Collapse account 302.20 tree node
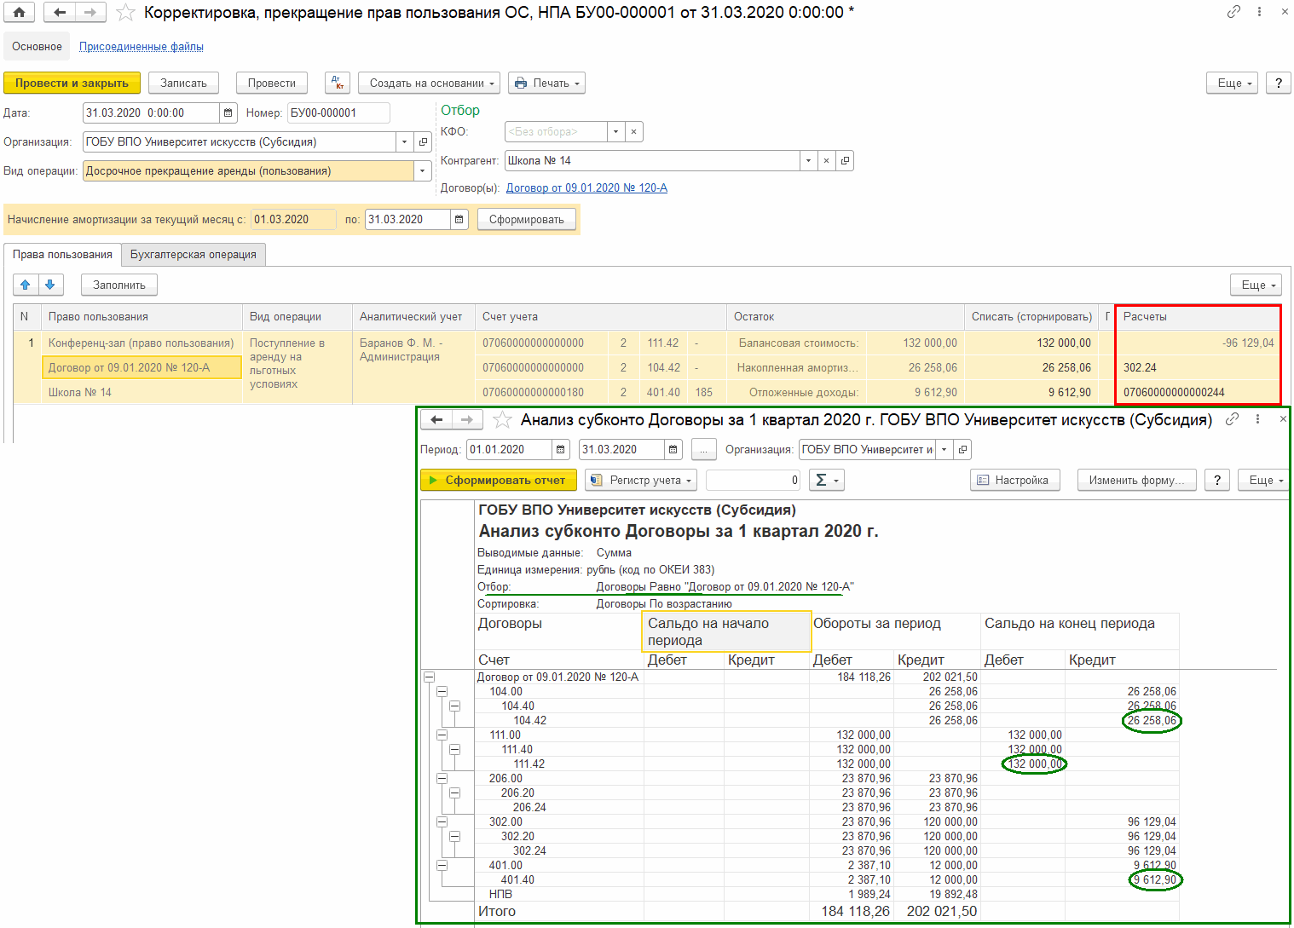Screen dimensions: 1294x928 tap(454, 836)
